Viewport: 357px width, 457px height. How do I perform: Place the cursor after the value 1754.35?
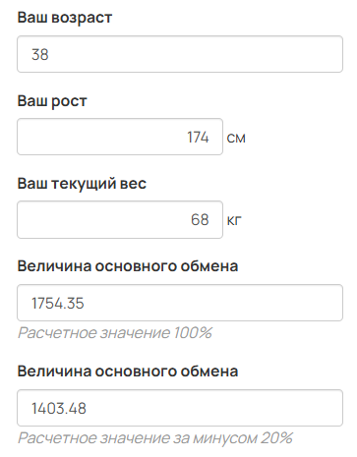coord(85,303)
